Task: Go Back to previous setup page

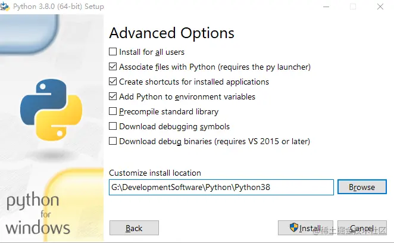Action: (x=134, y=228)
